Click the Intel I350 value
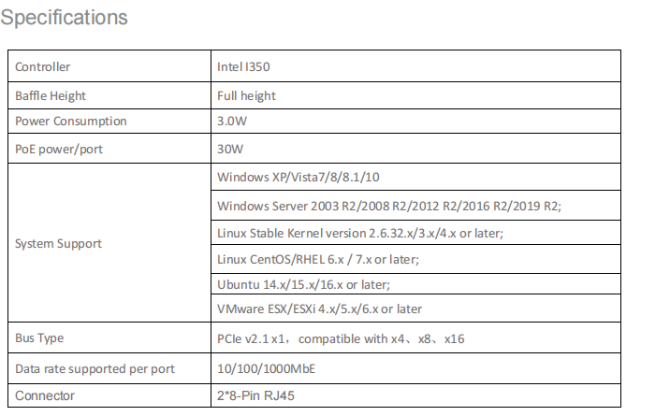This screenshot has width=670, height=416. click(244, 67)
